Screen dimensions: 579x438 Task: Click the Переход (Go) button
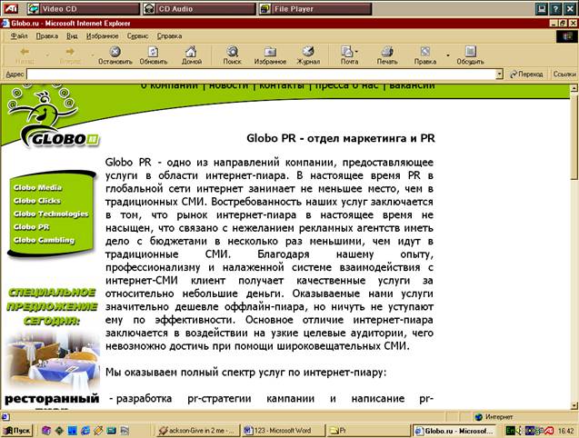[528, 74]
